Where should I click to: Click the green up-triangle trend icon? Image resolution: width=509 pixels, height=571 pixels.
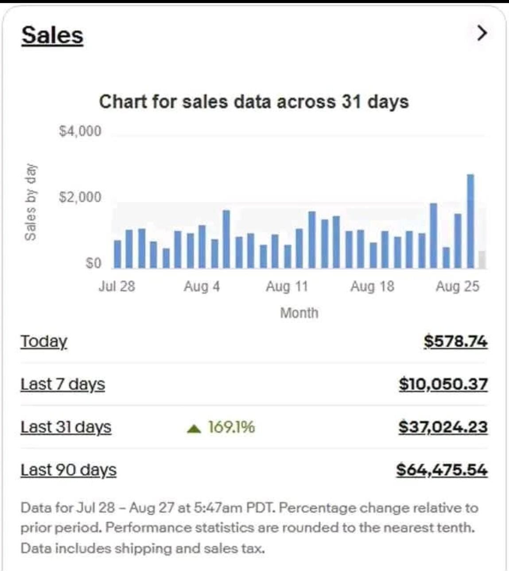click(x=194, y=428)
